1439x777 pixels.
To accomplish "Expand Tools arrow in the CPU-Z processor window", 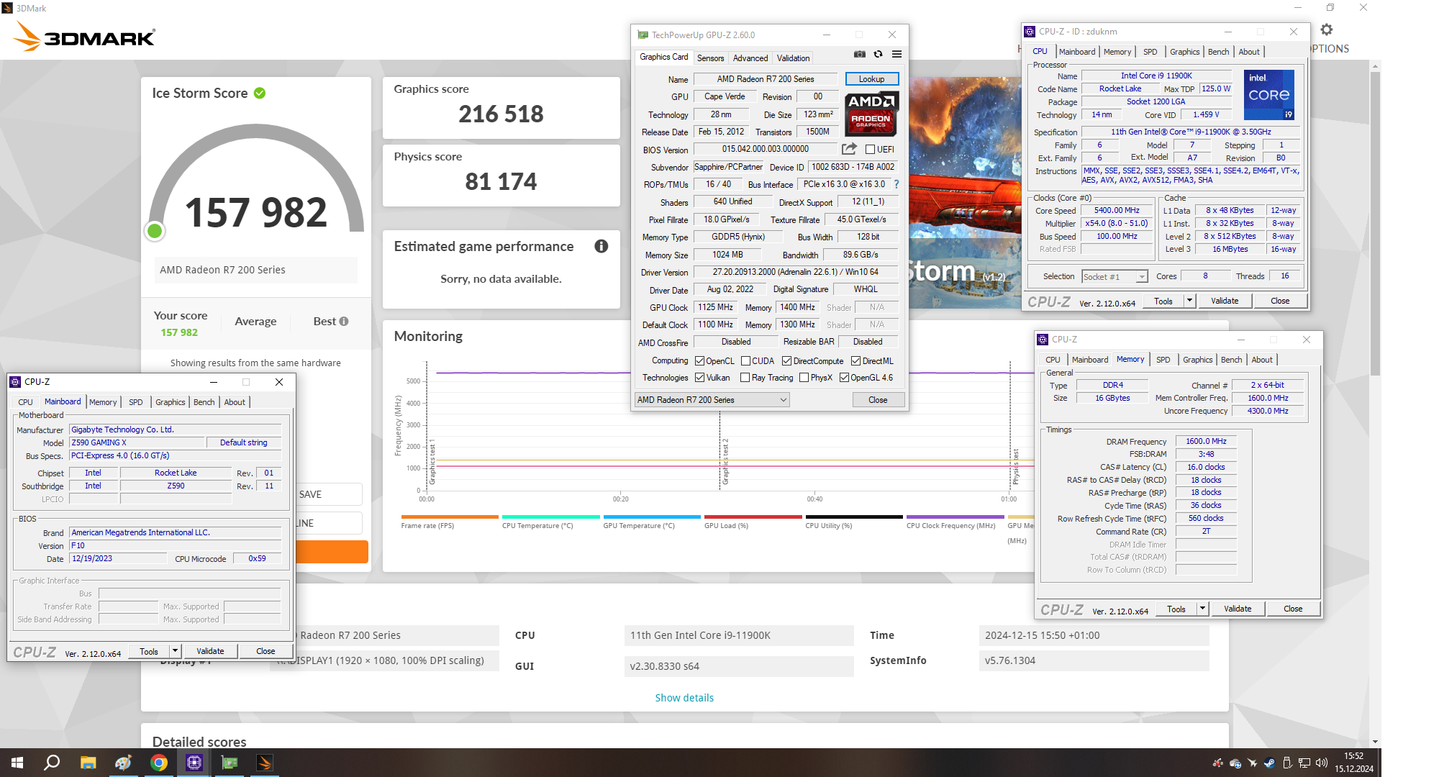I will 1189,301.
